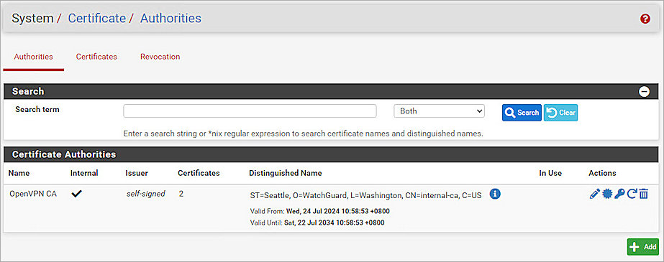Viewport: 664px width, 262px height.
Task: Collapse the Search panel
Action: coord(644,91)
